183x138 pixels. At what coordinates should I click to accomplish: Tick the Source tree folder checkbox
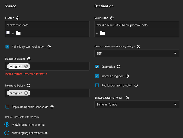[8, 33]
